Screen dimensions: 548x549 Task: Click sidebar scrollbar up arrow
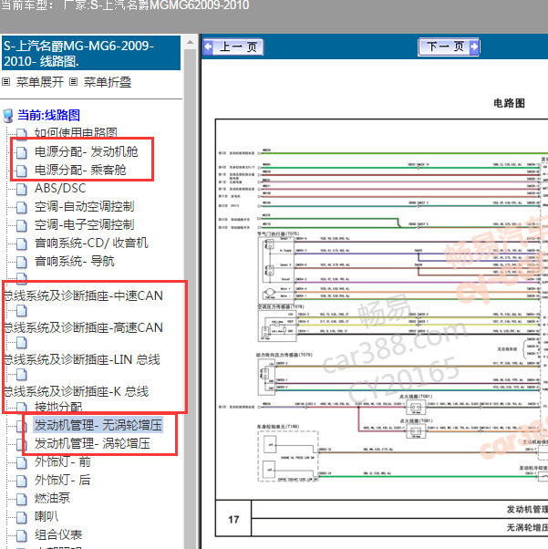(191, 42)
